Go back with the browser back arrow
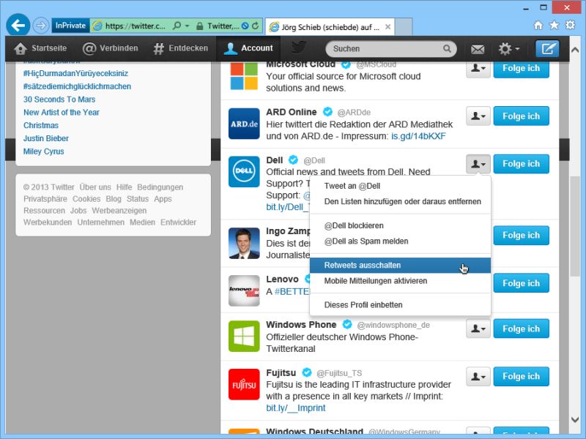 (18, 26)
